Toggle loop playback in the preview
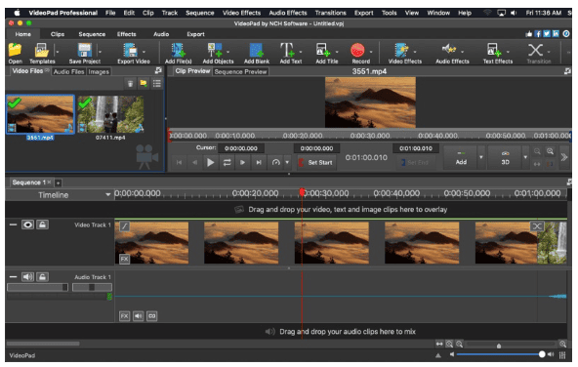This screenshot has height=367, width=578. [x=227, y=162]
